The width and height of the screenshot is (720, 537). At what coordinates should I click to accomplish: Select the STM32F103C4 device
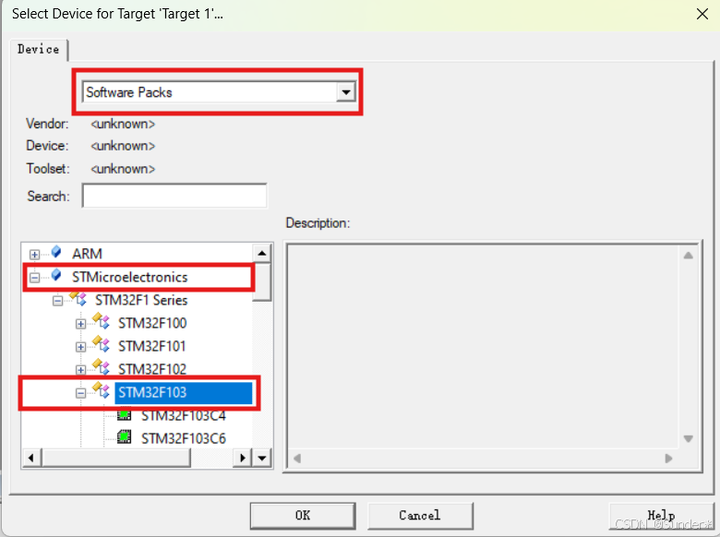(x=183, y=416)
